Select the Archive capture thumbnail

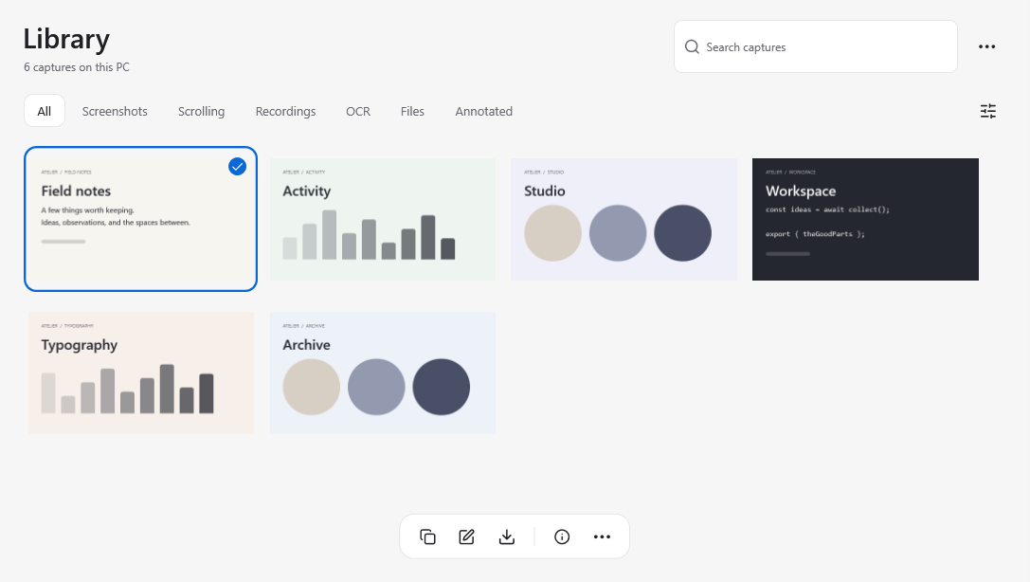pyautogui.click(x=382, y=373)
